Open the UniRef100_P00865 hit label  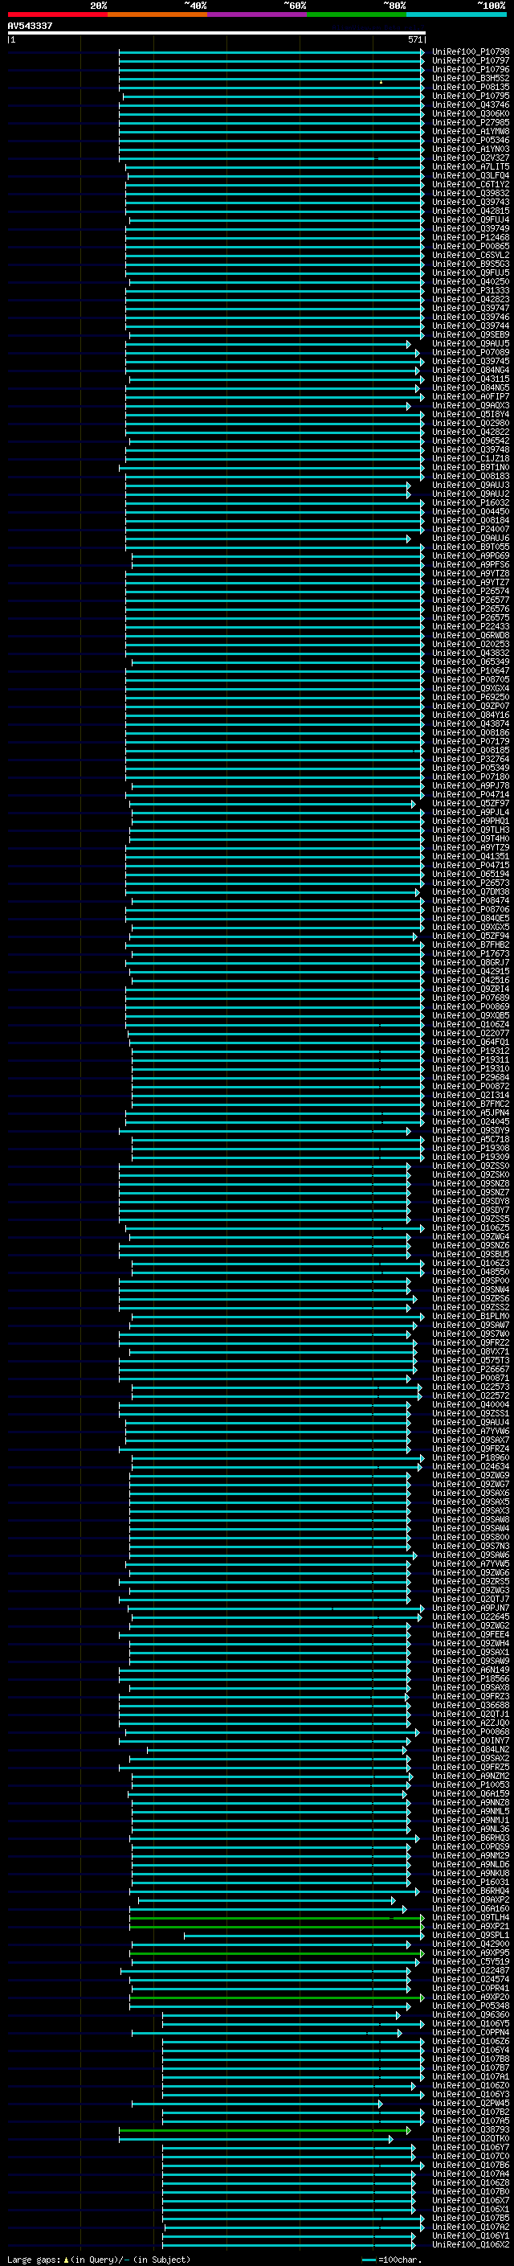point(471,246)
